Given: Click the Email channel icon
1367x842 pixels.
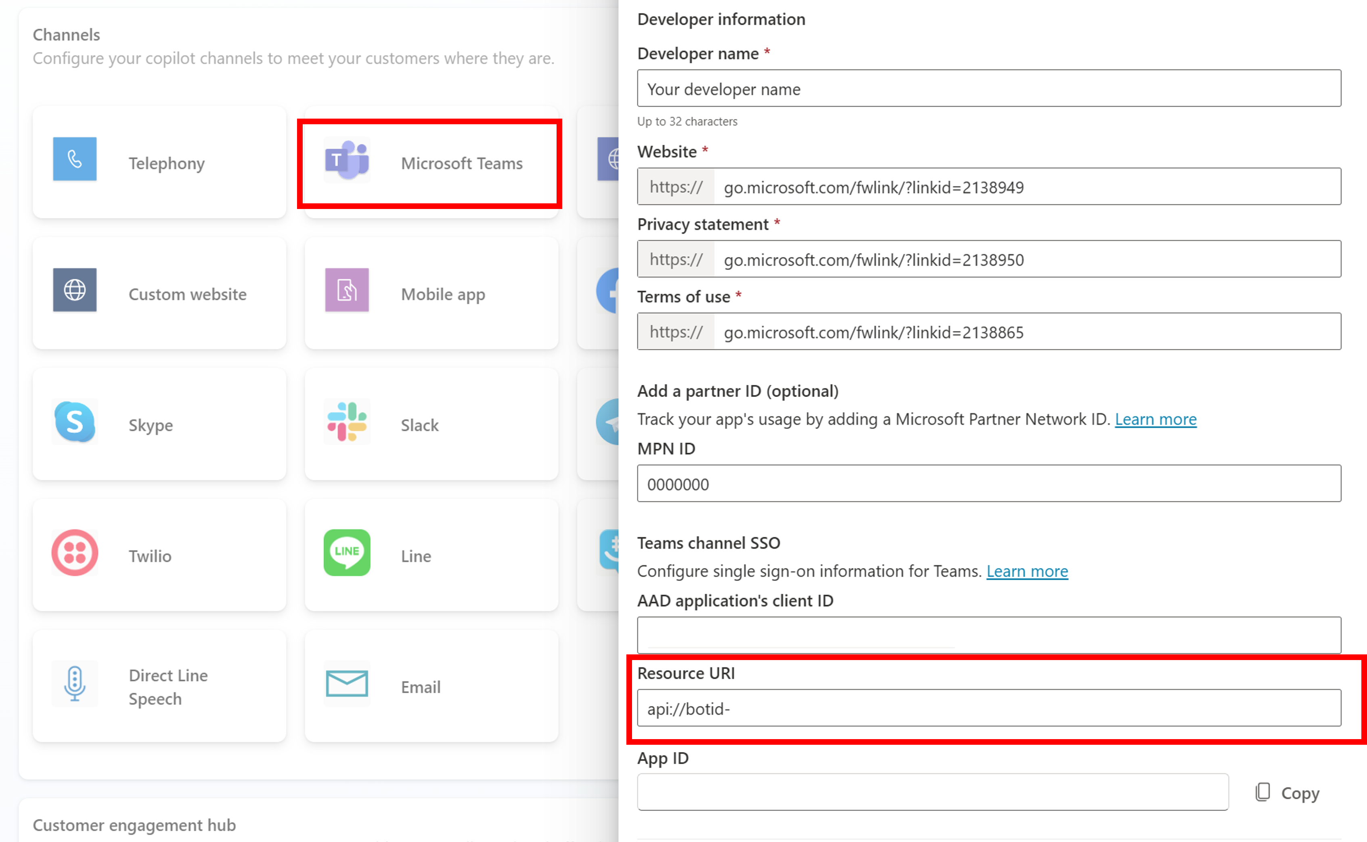Looking at the screenshot, I should pos(347,683).
